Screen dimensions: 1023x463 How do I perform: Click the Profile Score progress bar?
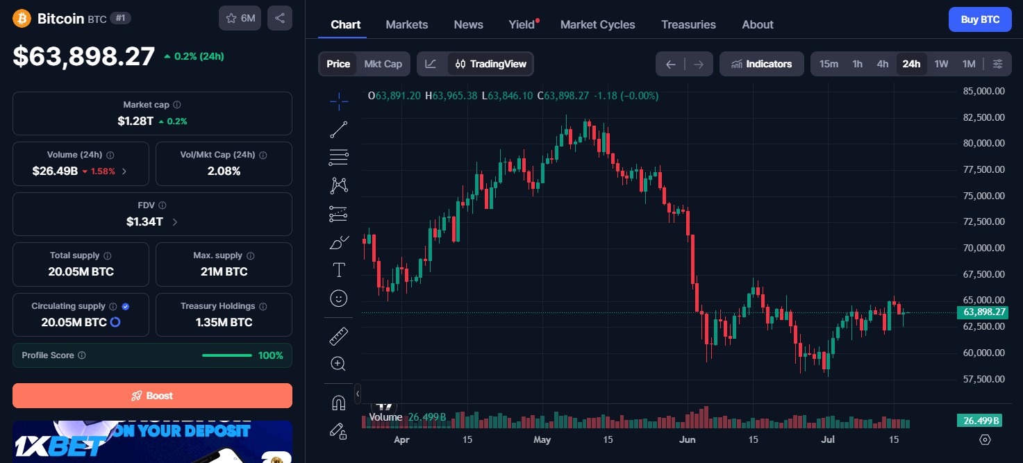click(x=227, y=355)
